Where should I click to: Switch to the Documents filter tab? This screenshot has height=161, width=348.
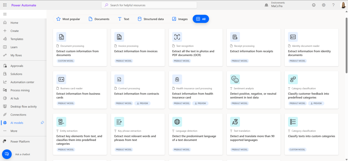[99, 19]
